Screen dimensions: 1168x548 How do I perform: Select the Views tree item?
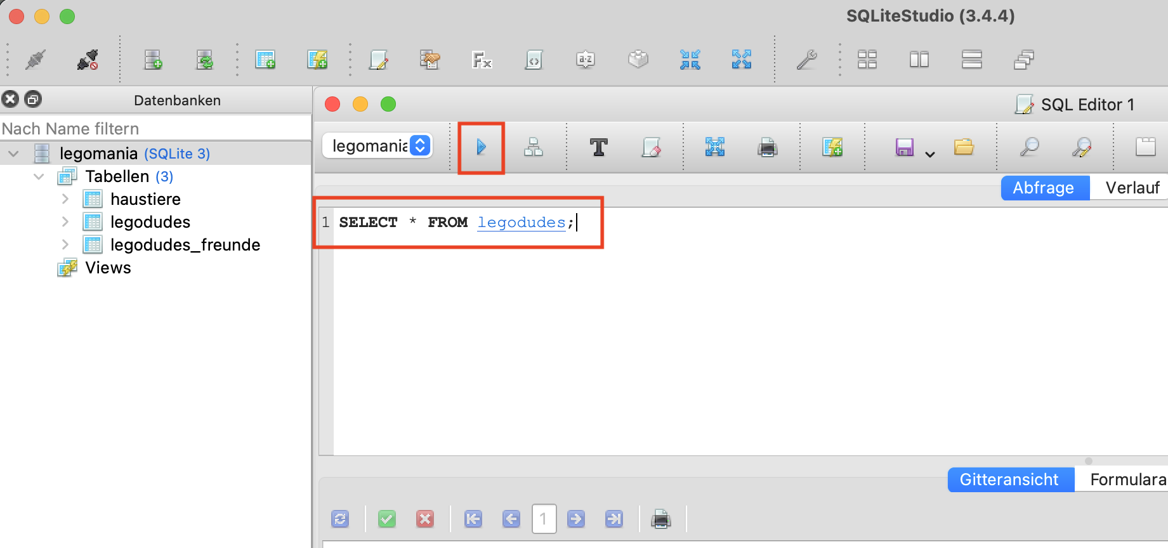coord(108,268)
